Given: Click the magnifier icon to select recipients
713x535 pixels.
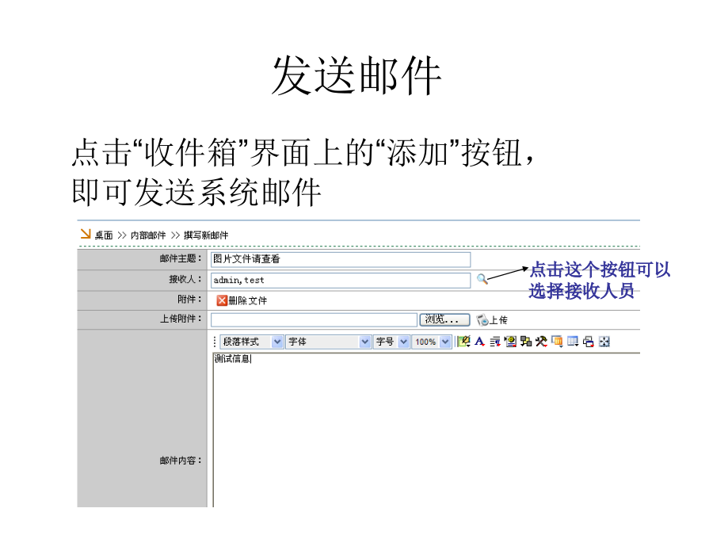Looking at the screenshot, I should [x=482, y=279].
